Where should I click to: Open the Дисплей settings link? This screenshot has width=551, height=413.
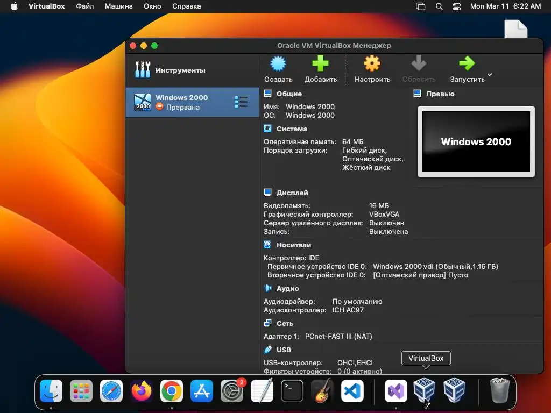(292, 193)
